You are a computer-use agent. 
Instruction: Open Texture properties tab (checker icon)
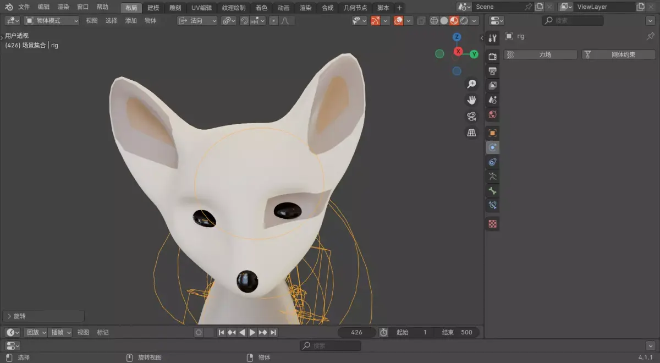coord(492,224)
